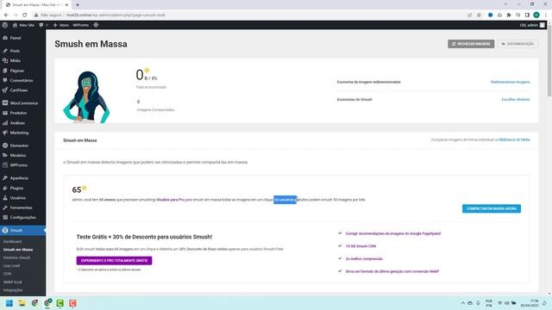Viewport: 552px width, 310px height.
Task: Open the Painel dashboard menu icon
Action: tap(5, 38)
